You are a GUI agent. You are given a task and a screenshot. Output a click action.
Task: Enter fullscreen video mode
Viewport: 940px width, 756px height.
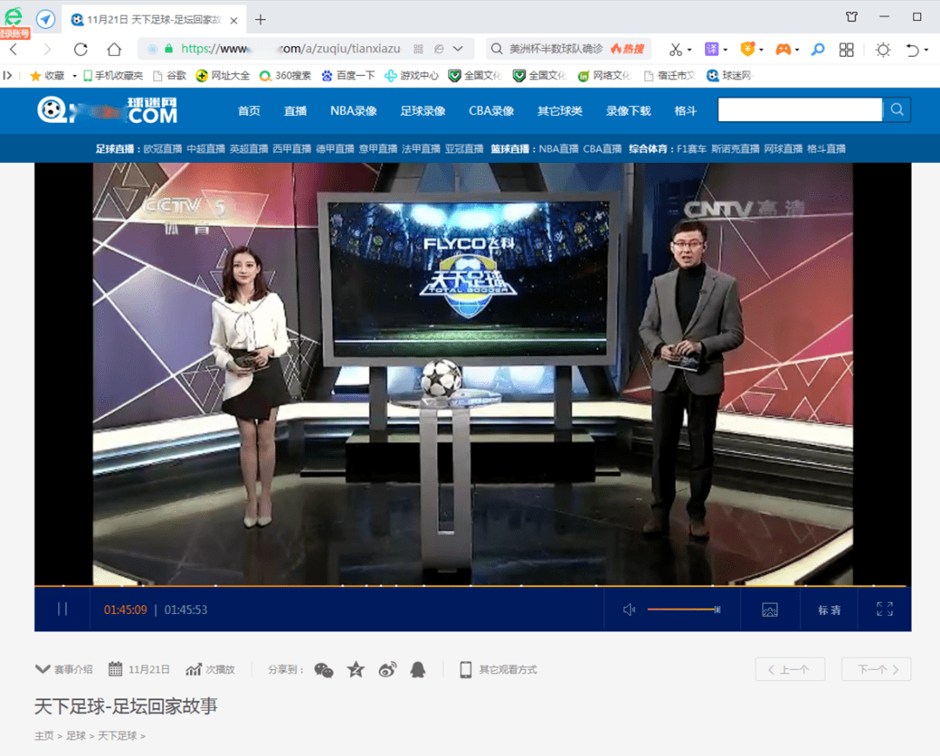click(884, 610)
